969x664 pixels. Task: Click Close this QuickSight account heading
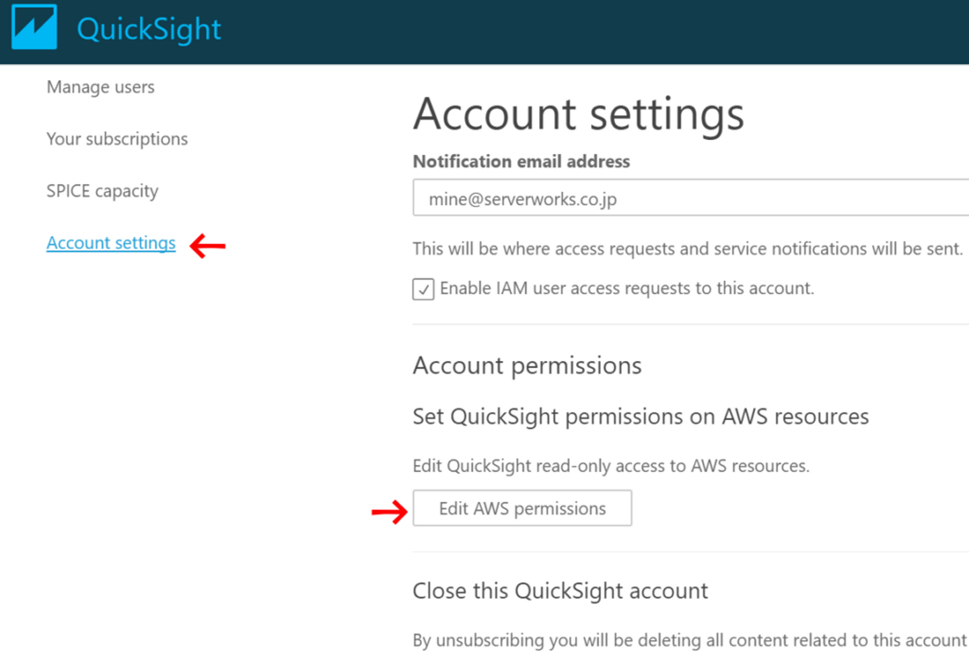560,591
